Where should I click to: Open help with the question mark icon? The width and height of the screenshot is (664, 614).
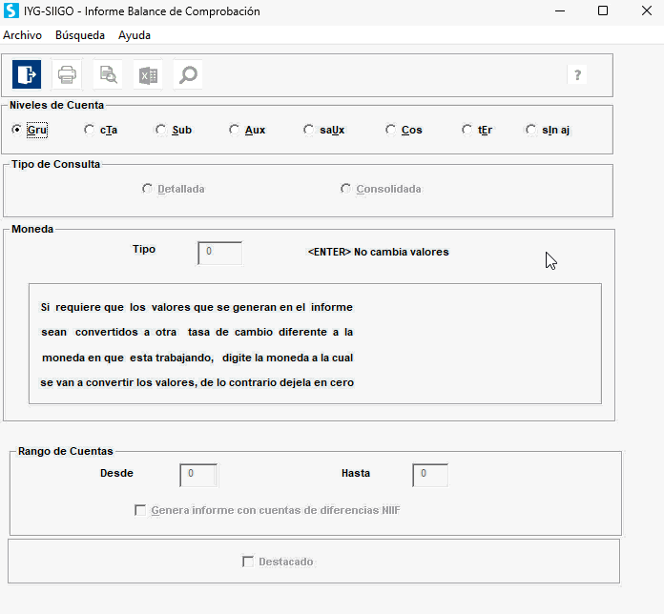tap(577, 75)
